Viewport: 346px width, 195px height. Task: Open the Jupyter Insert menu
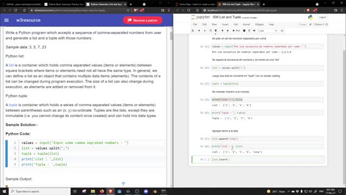225,24
